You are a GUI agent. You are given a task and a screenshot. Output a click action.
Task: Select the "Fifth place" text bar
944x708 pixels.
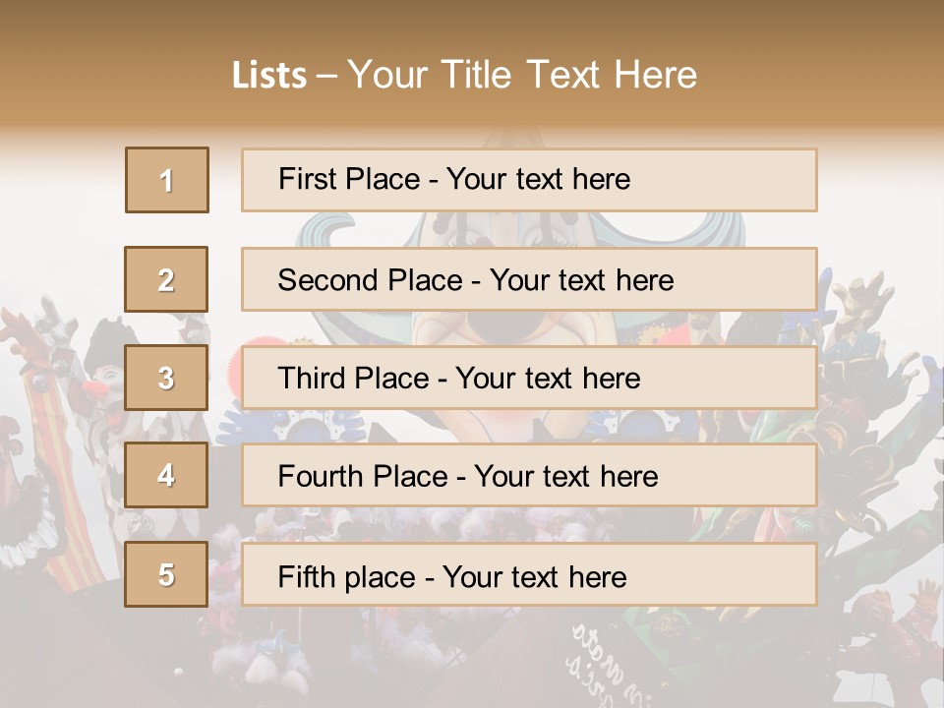click(529, 573)
